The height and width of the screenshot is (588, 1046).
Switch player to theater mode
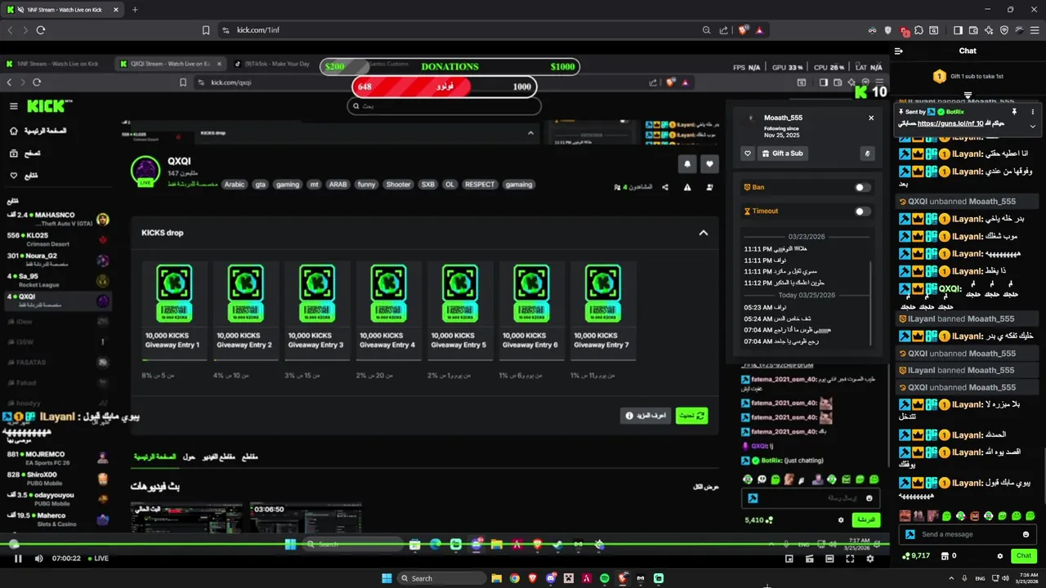click(x=829, y=559)
